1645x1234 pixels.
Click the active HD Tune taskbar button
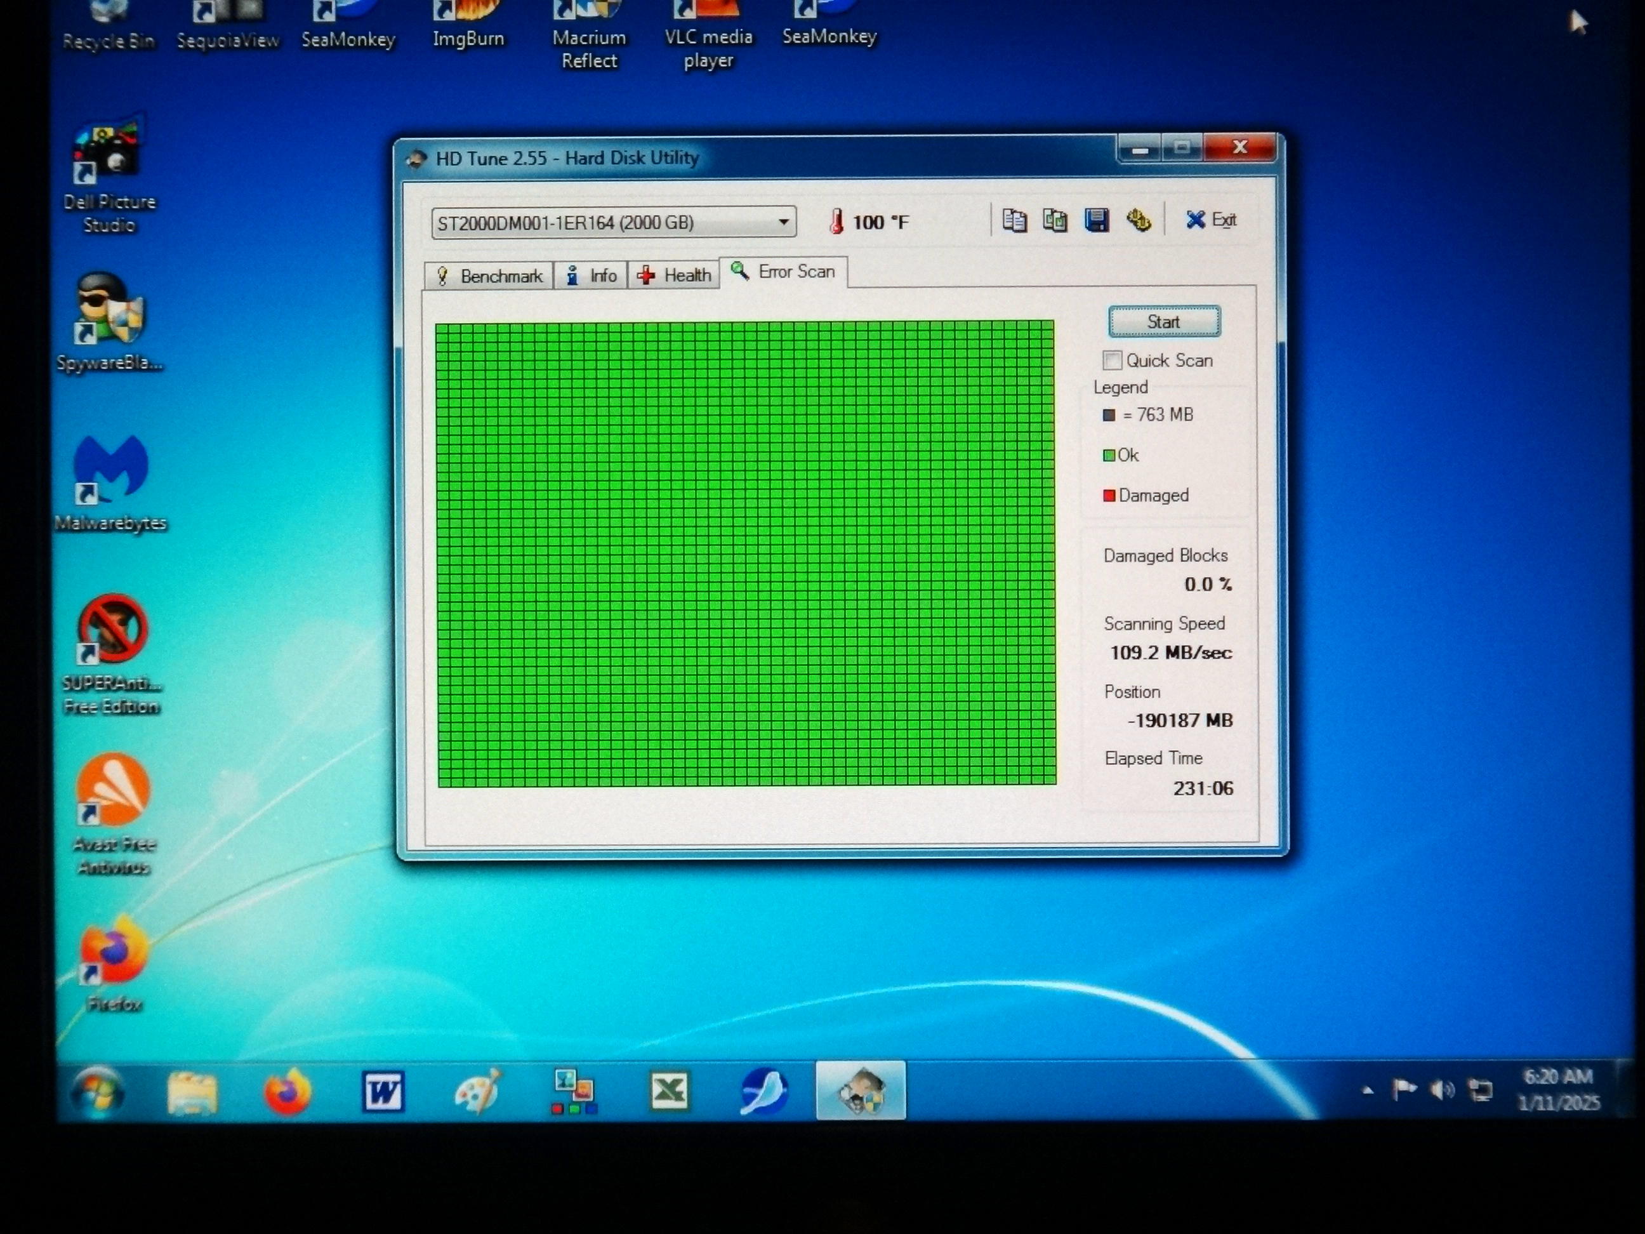(861, 1091)
